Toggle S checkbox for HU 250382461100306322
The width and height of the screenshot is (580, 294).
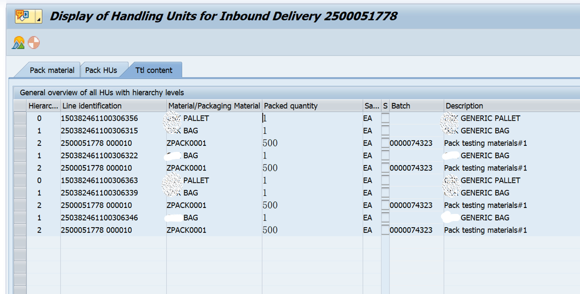click(x=385, y=155)
